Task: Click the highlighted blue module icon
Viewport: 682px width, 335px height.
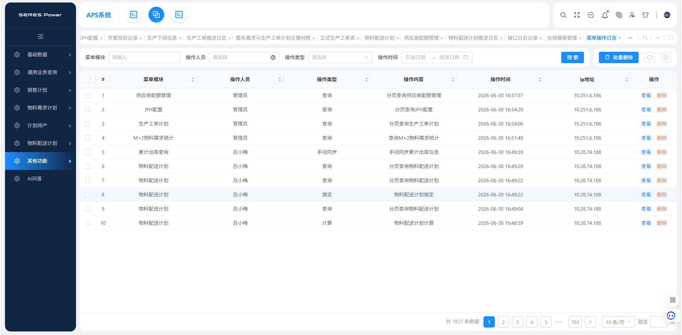Action: tap(156, 15)
